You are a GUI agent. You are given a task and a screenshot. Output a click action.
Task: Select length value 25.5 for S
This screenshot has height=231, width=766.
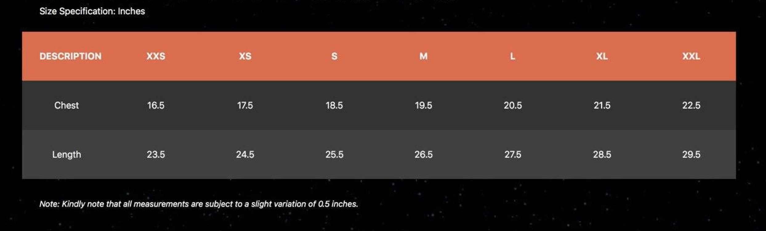click(334, 154)
